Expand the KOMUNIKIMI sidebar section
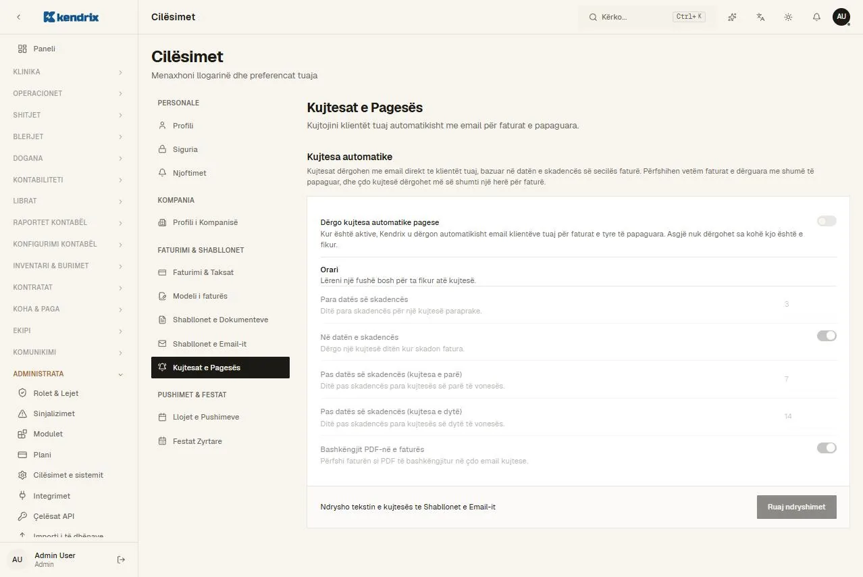 pos(69,352)
